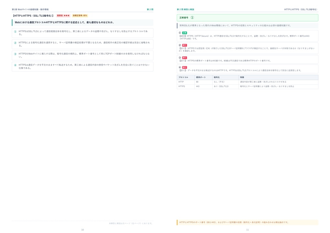This screenshot has height=233, width=330.
Task: Click the chapter header '第1章 Webサイトの基礎知識 - 動作環境'
Action: (30, 9)
